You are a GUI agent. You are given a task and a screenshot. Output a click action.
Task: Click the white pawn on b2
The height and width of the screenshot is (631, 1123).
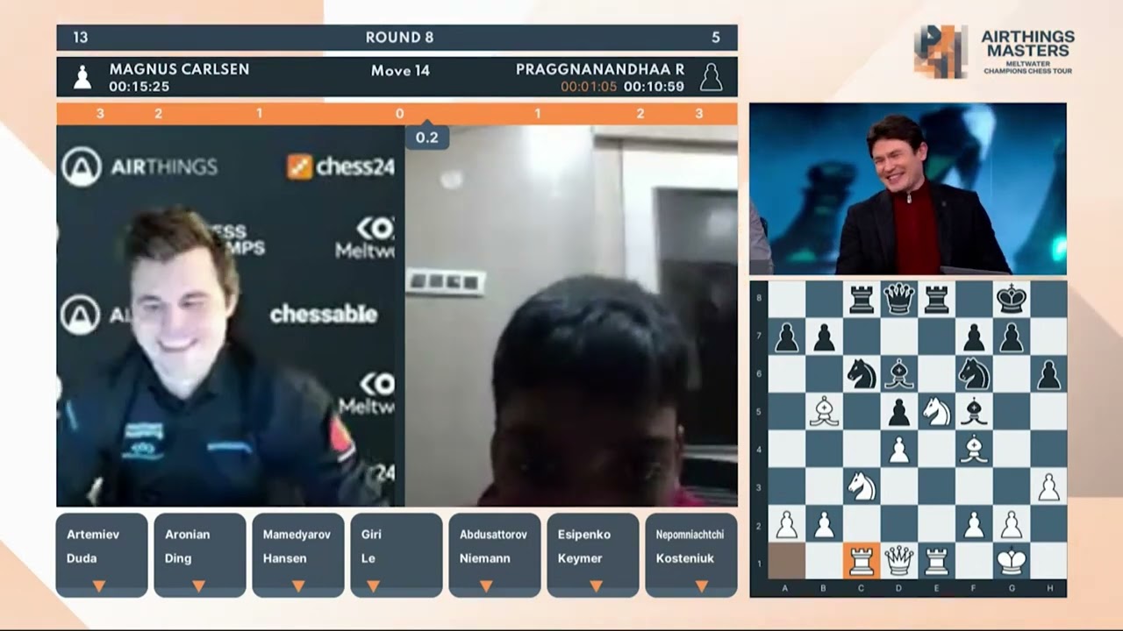click(x=823, y=524)
